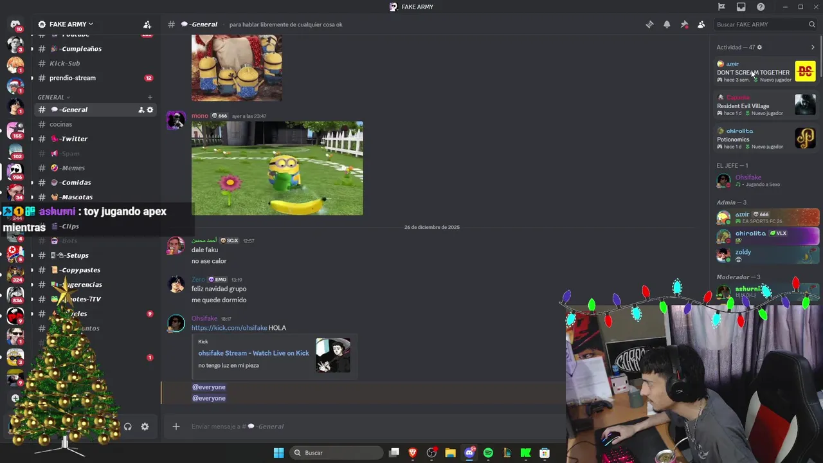Open server with 986 badge
Image resolution: width=823 pixels, height=463 pixels.
[x=15, y=172]
